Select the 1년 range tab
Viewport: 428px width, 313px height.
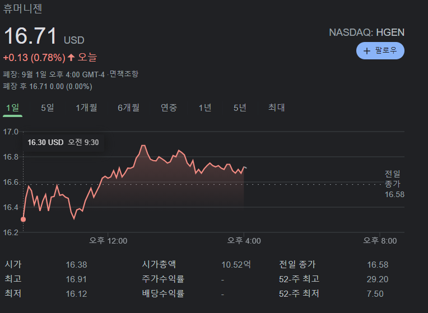205,108
